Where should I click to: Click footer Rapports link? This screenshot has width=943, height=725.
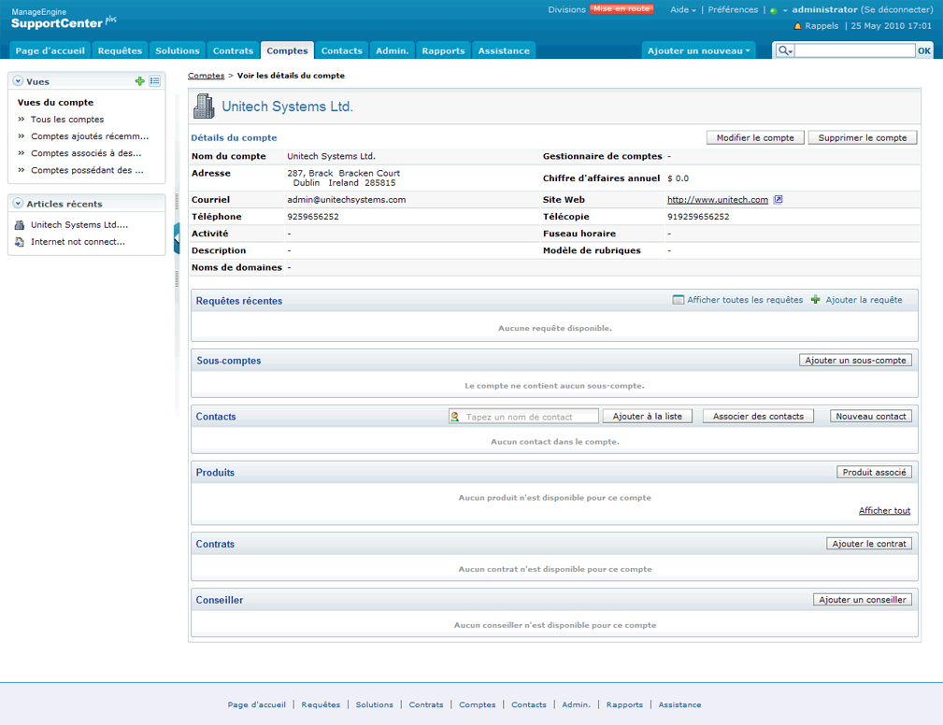pyautogui.click(x=624, y=704)
